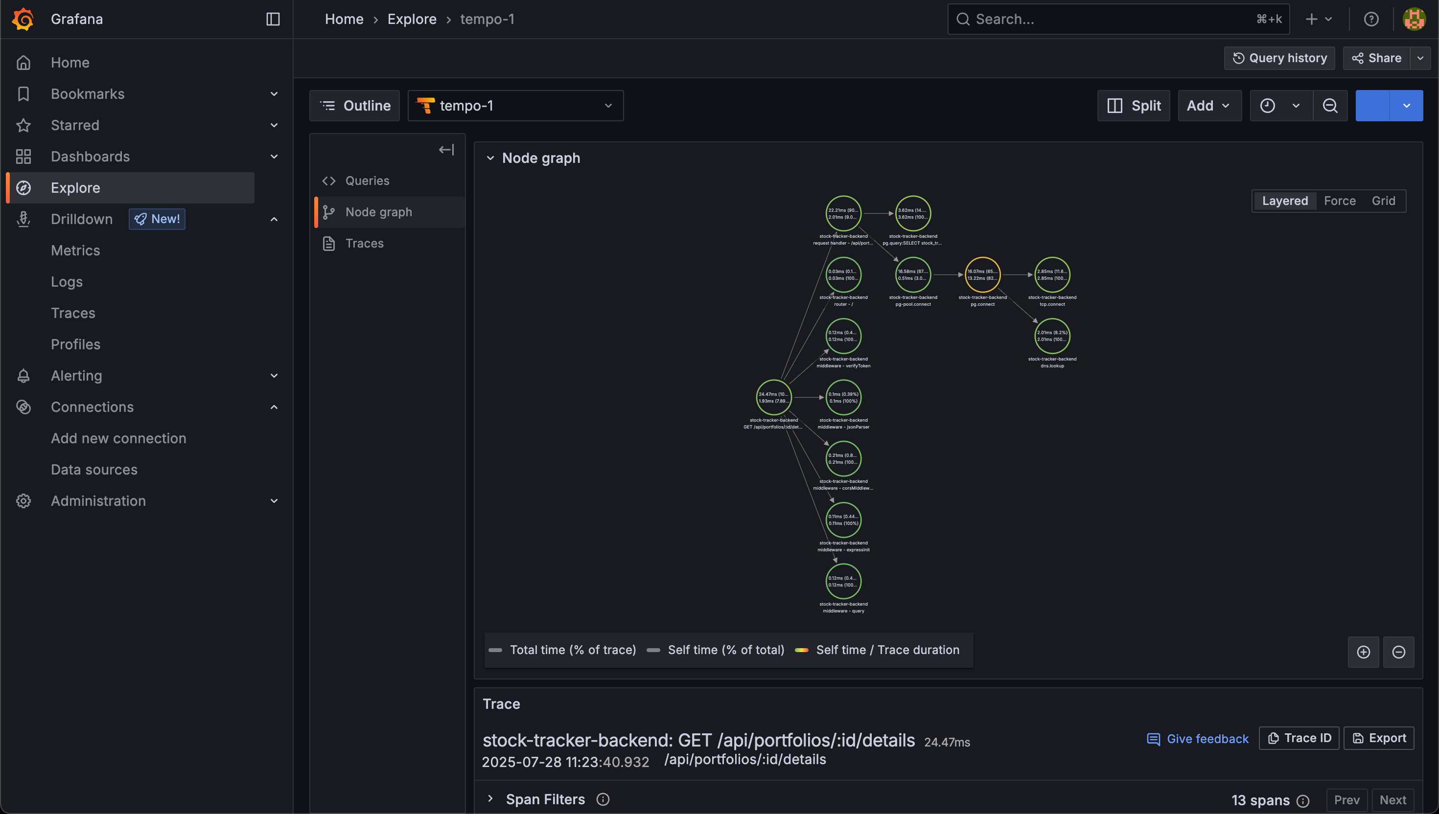Select the dns.lookup graph node

tap(1052, 336)
